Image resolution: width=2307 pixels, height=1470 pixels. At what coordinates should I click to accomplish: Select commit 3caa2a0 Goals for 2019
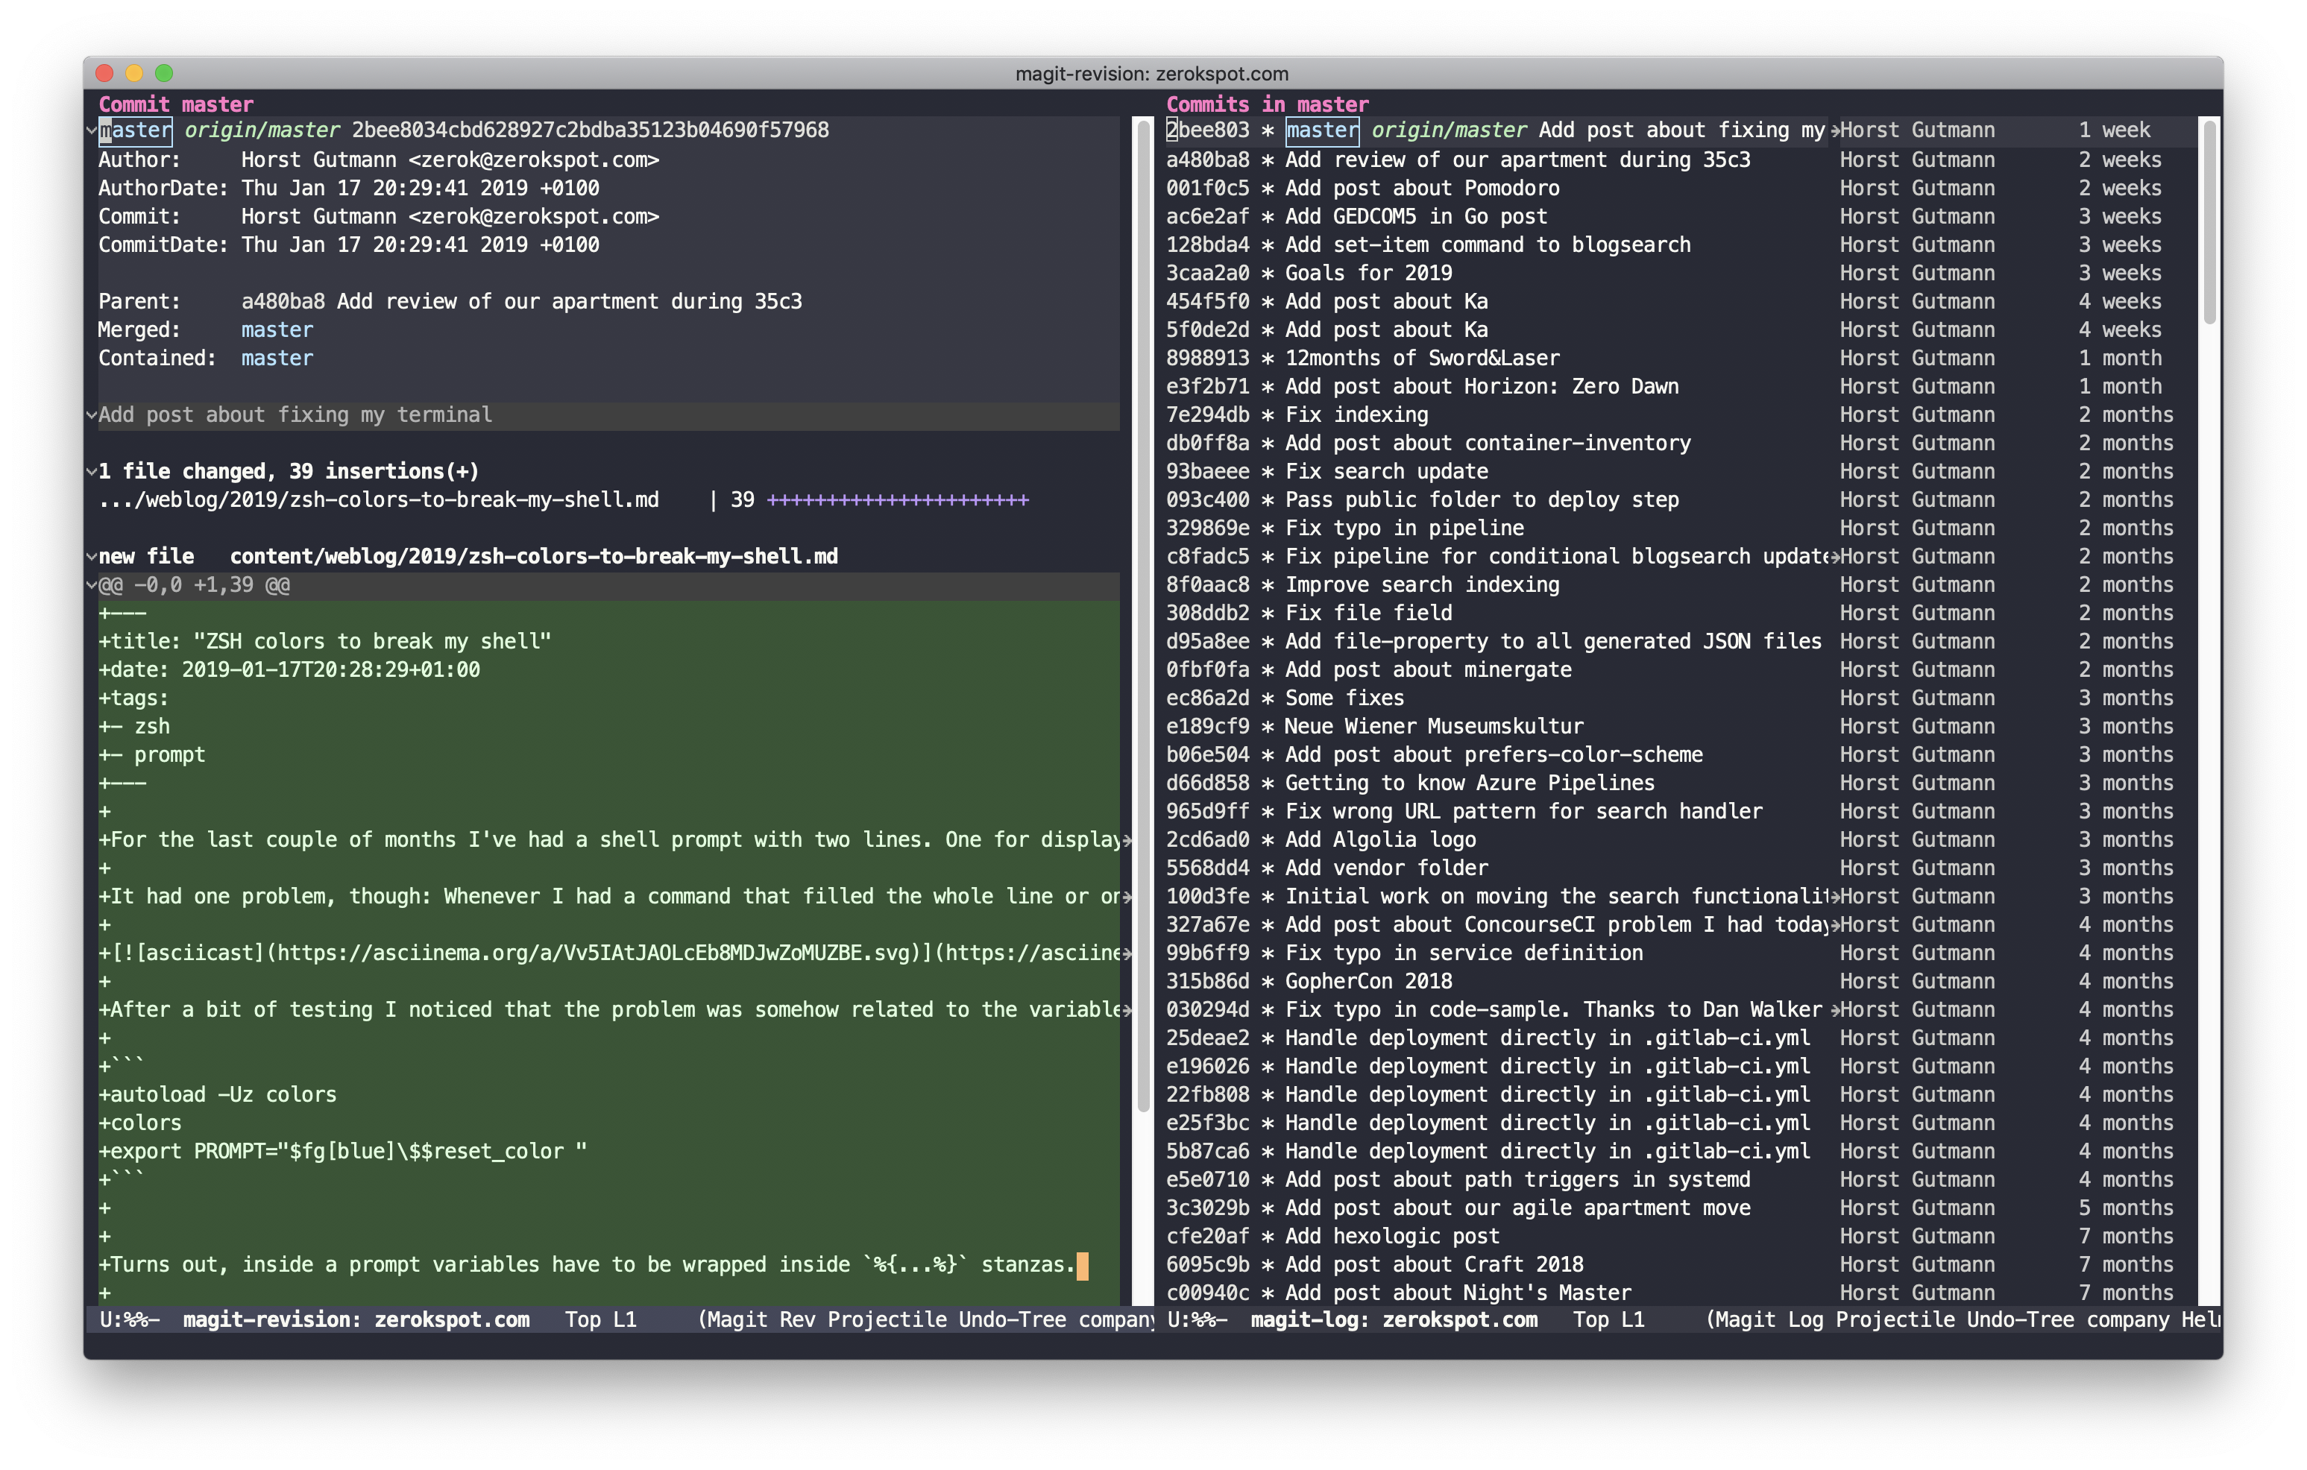click(x=1681, y=273)
